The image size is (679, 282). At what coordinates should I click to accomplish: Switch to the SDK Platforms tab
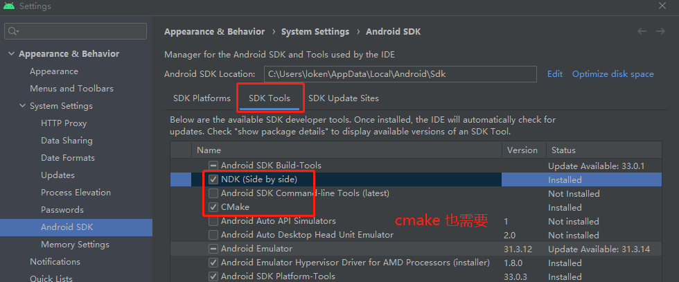pos(202,98)
